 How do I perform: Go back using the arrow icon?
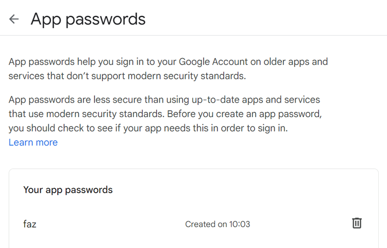[x=14, y=19]
